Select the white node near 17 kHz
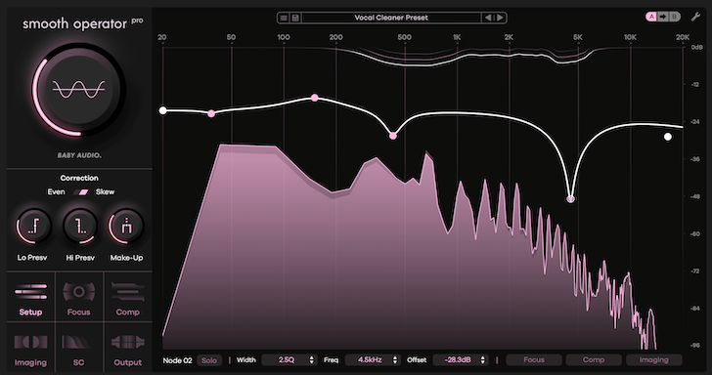The width and height of the screenshot is (712, 375). pos(667,137)
